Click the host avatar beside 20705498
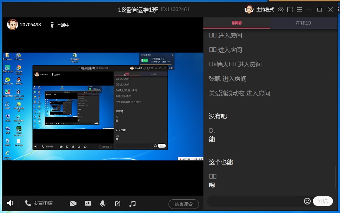Image resolution: width=340 pixels, height=213 pixels. (x=13, y=24)
